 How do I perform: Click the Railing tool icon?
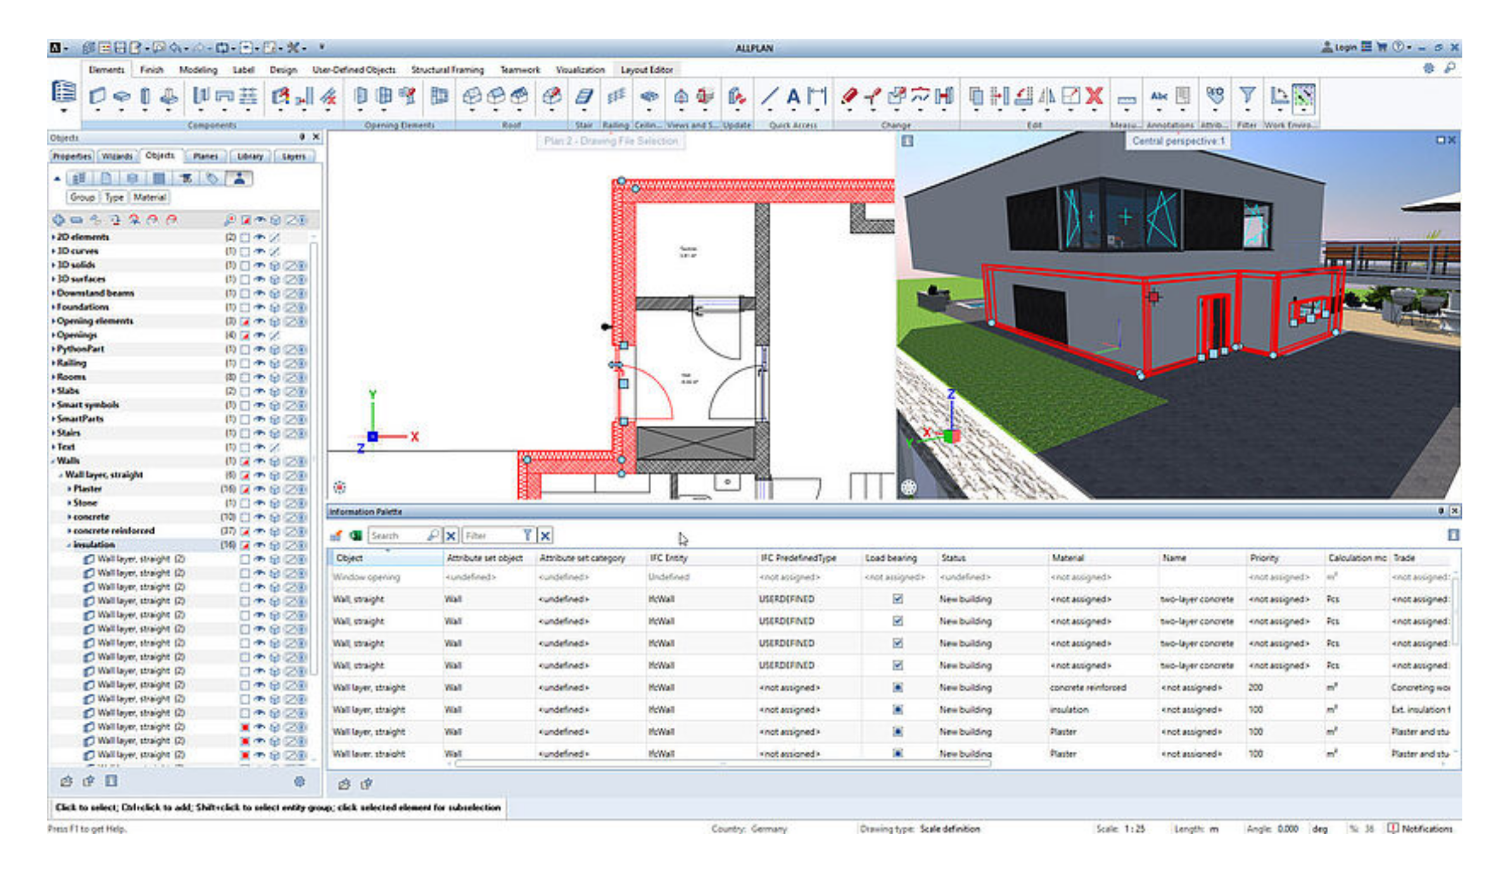click(x=616, y=96)
